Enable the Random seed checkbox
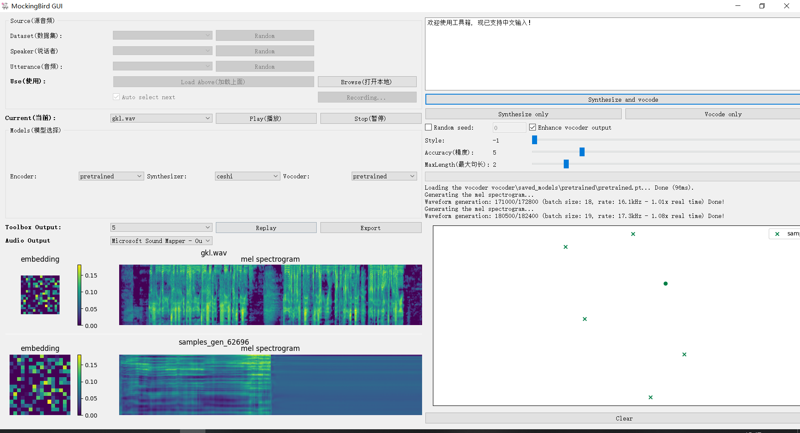 [428, 127]
